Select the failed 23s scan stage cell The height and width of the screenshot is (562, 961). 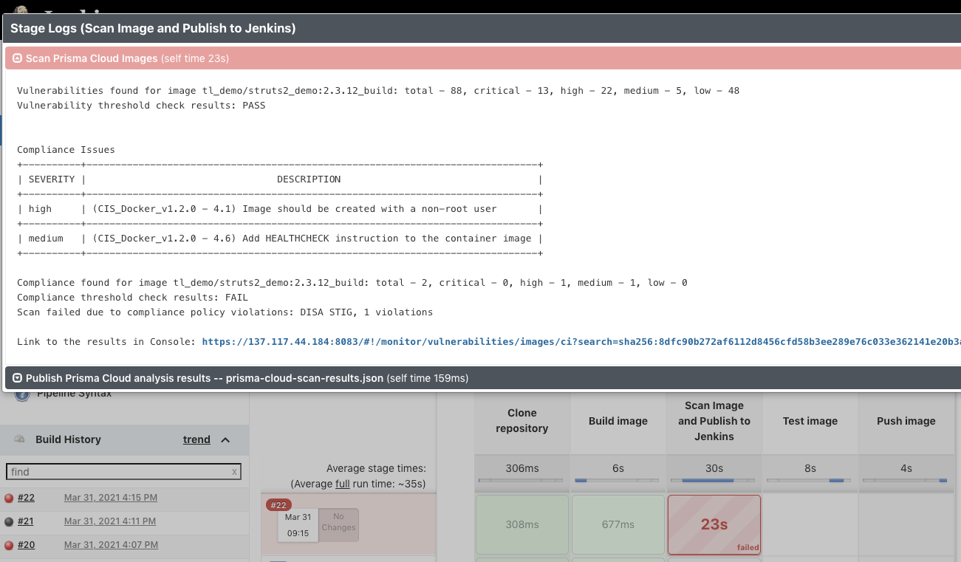coord(714,524)
